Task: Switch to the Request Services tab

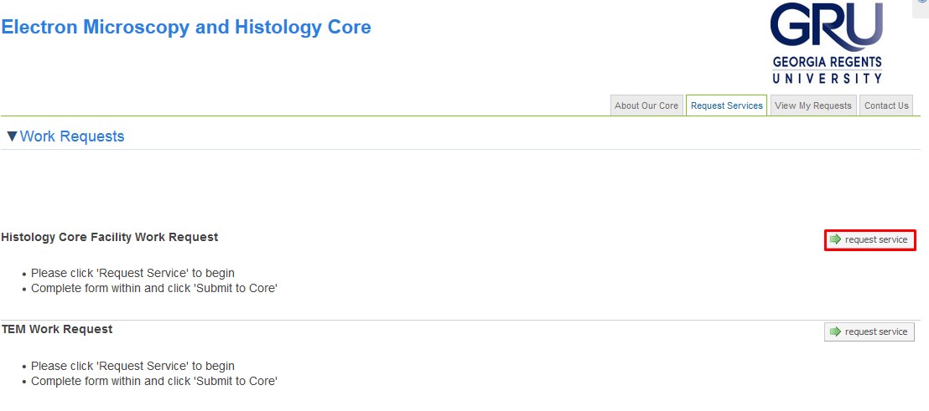Action: click(726, 105)
